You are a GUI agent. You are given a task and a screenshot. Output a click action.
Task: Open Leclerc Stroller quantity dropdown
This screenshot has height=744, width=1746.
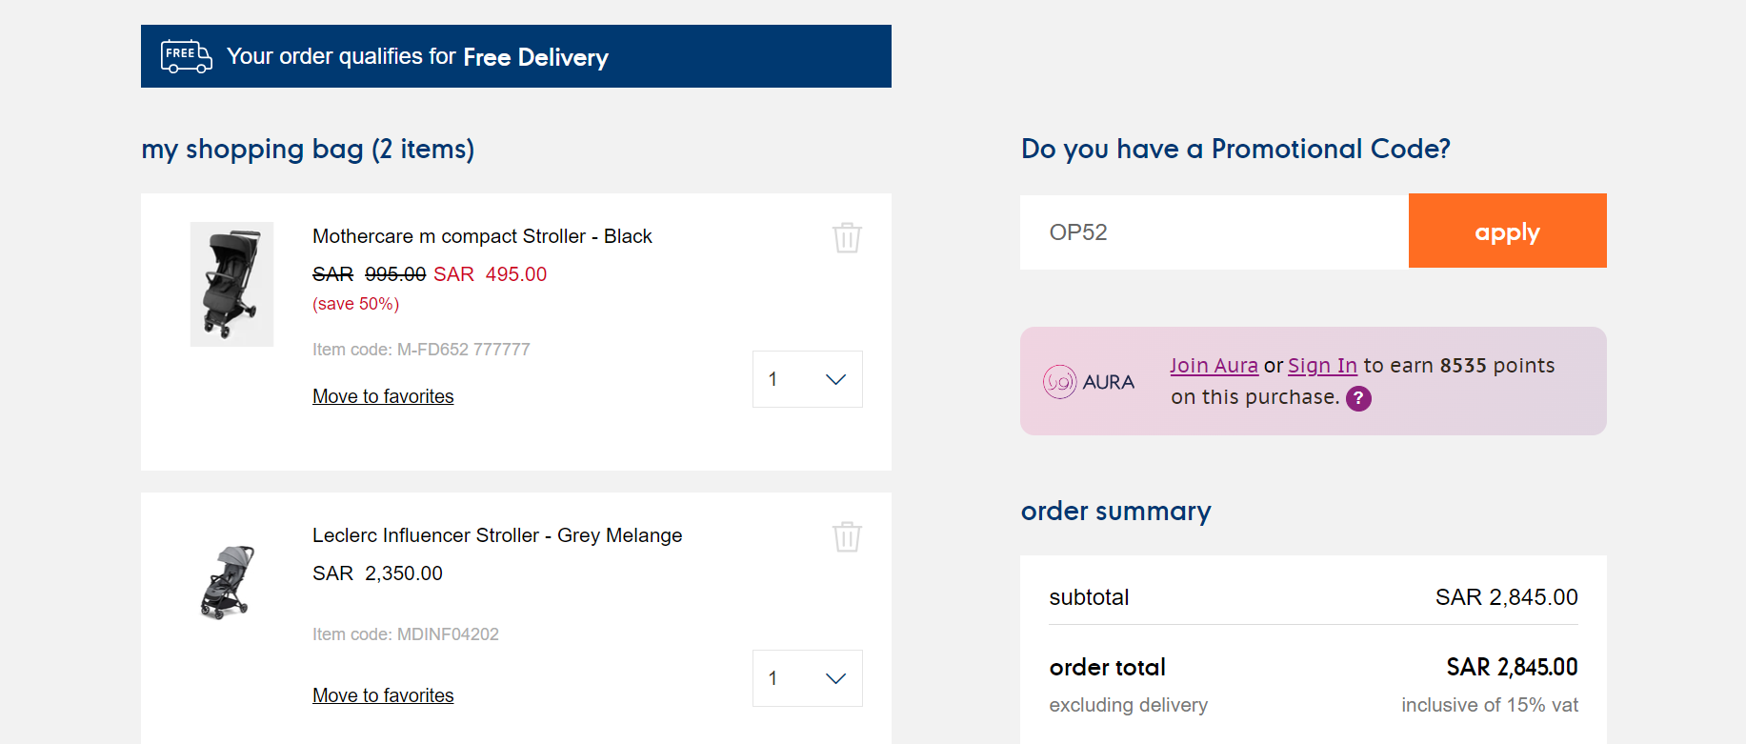click(x=807, y=678)
